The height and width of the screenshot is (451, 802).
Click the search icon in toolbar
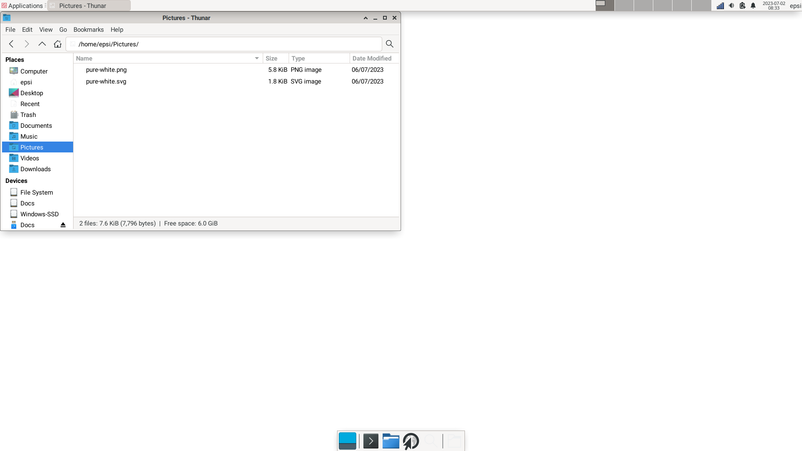(389, 43)
